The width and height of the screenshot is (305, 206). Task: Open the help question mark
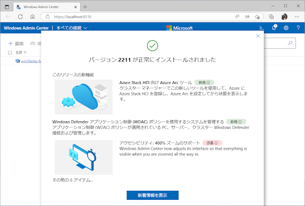click(298, 28)
